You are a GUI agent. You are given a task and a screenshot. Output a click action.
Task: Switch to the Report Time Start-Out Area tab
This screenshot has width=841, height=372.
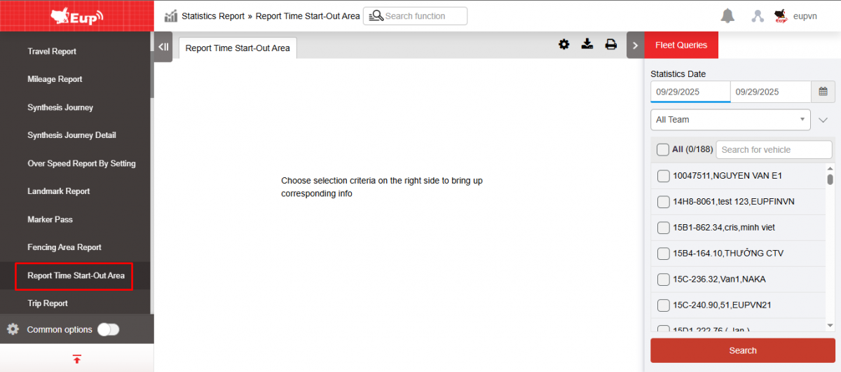click(x=238, y=48)
